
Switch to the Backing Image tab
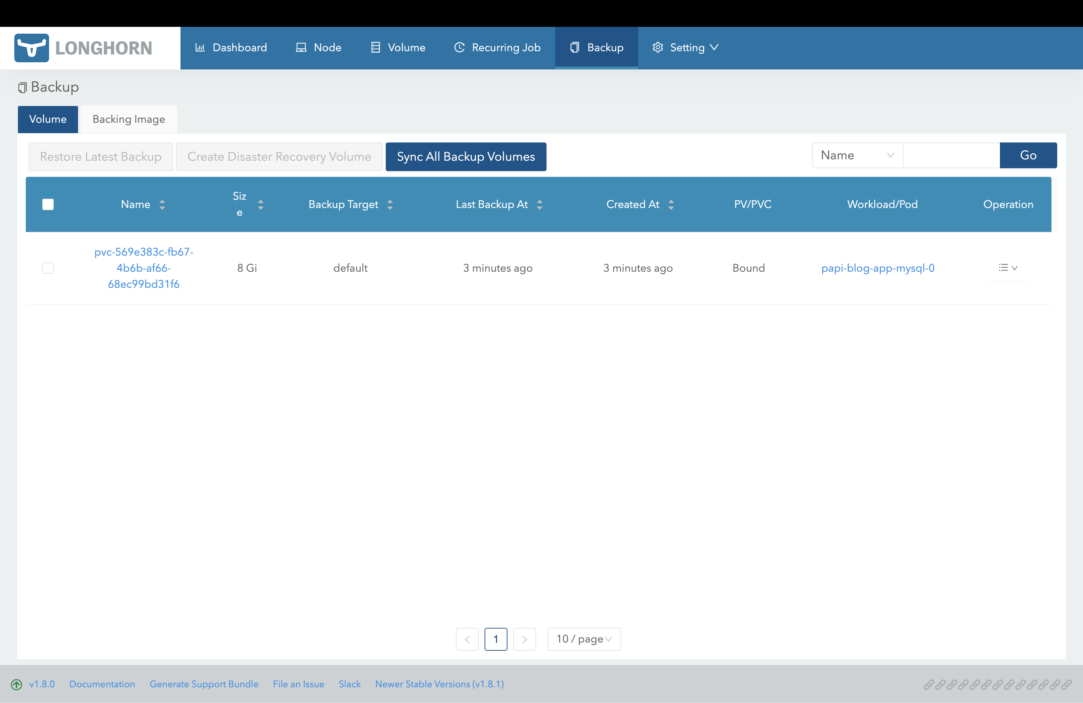coord(129,119)
